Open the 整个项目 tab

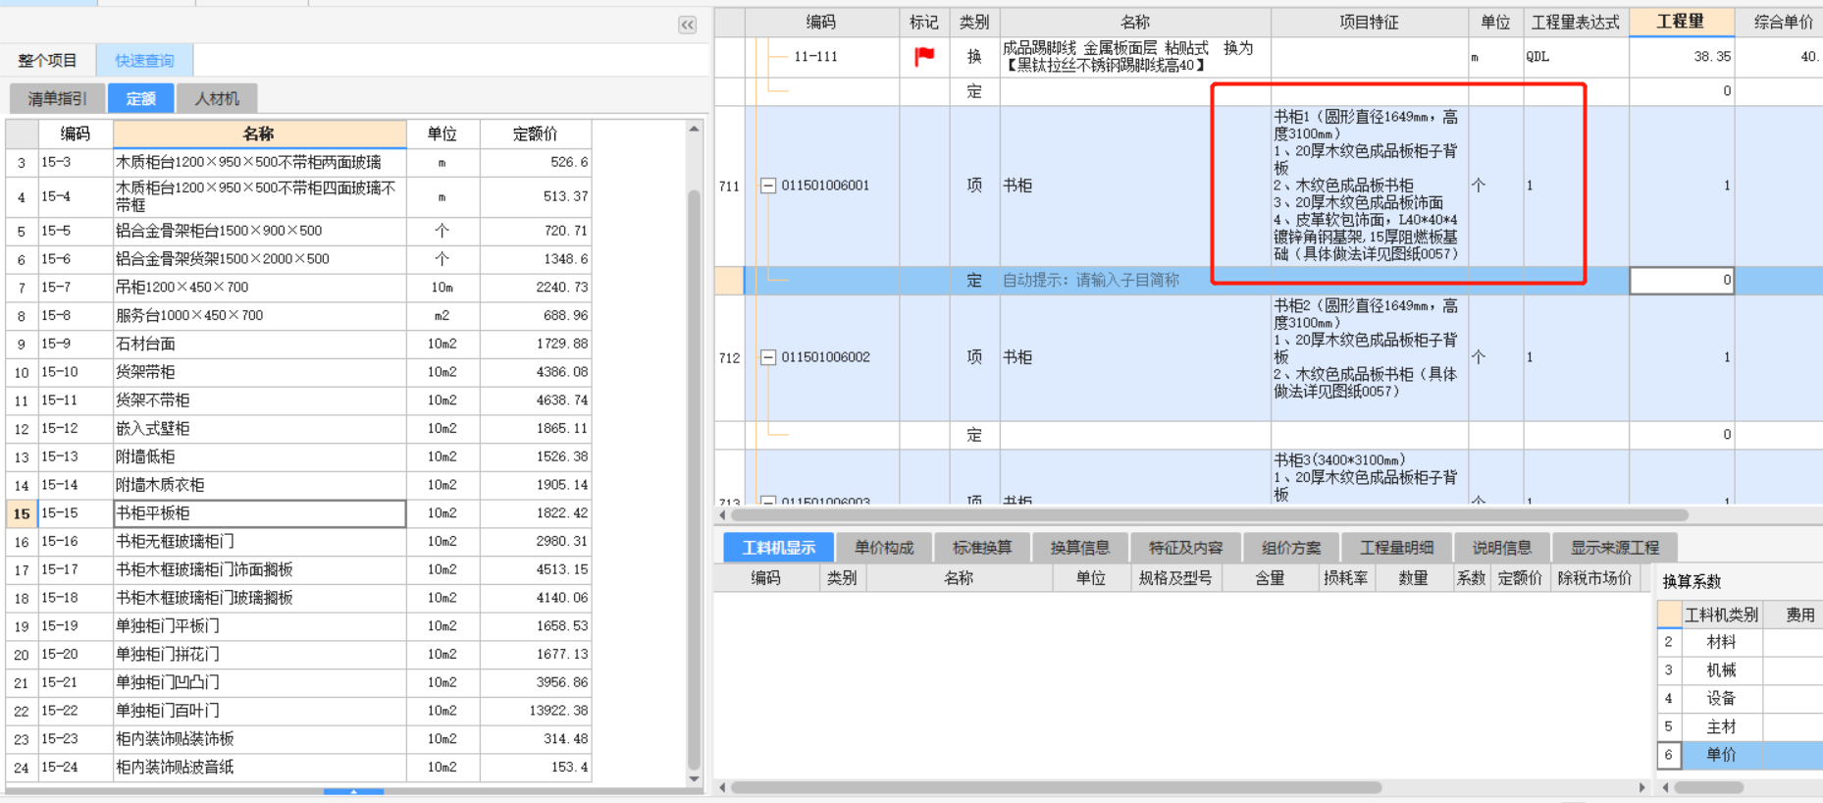[x=47, y=61]
